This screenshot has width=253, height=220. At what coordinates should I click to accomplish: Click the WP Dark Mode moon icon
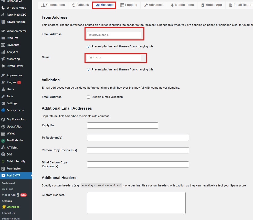pyautogui.click(x=3, y=8)
